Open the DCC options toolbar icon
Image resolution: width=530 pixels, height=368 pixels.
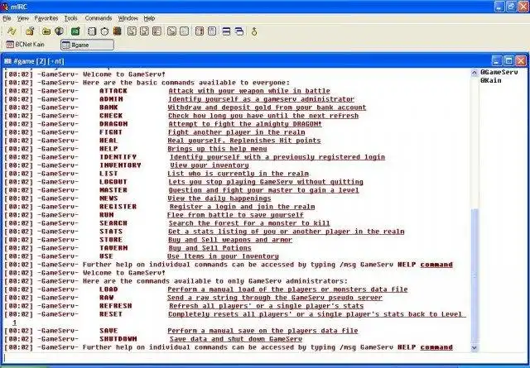[x=157, y=31]
